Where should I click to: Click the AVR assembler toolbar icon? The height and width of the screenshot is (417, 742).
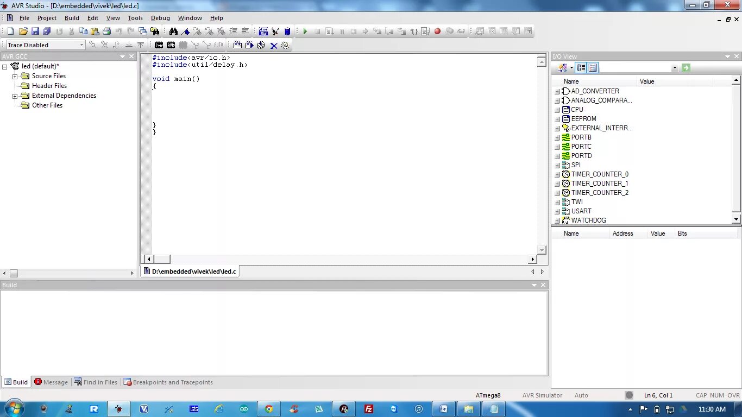click(x=263, y=31)
